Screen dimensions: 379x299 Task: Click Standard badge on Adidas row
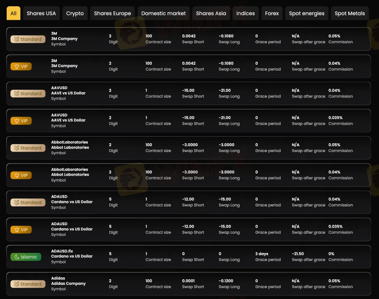(x=28, y=284)
